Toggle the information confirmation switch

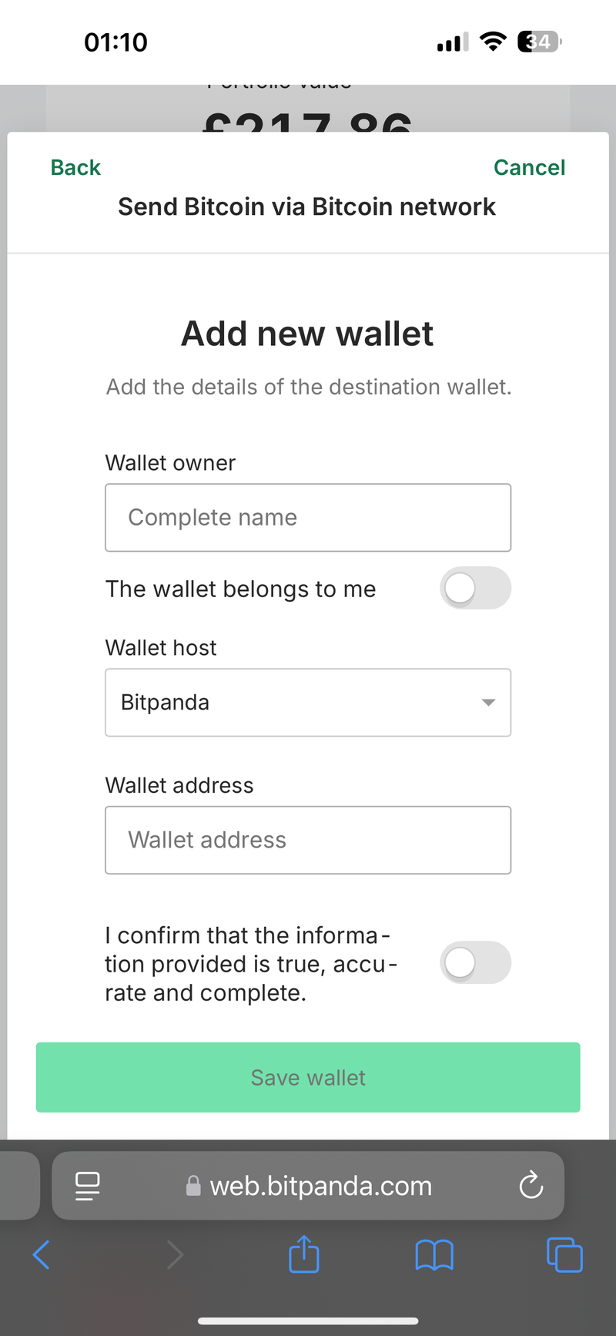tap(475, 963)
